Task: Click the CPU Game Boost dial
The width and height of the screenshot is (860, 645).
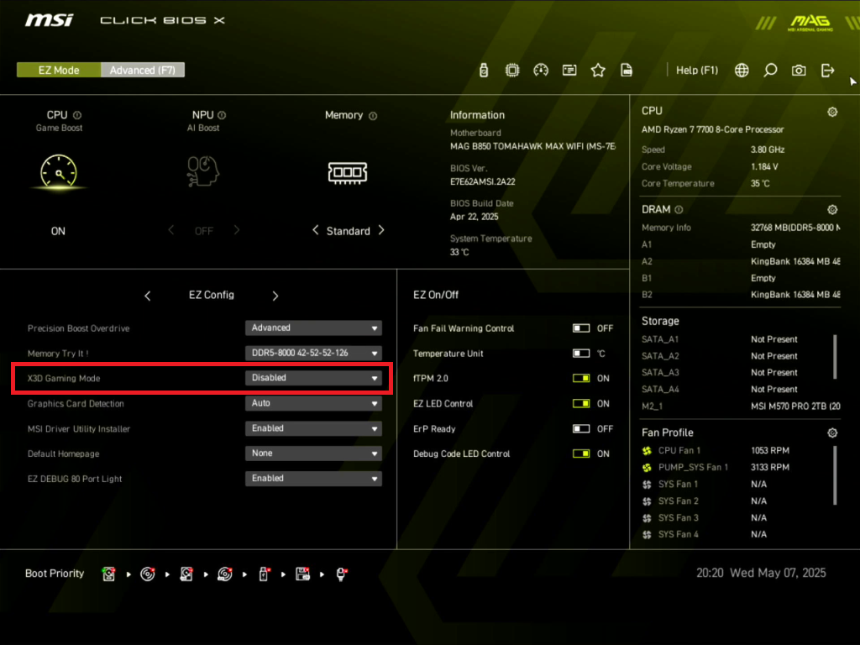Action: (59, 171)
